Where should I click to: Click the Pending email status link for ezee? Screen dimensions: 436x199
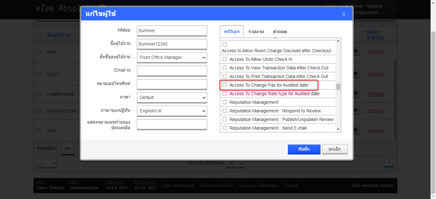click(376, 51)
